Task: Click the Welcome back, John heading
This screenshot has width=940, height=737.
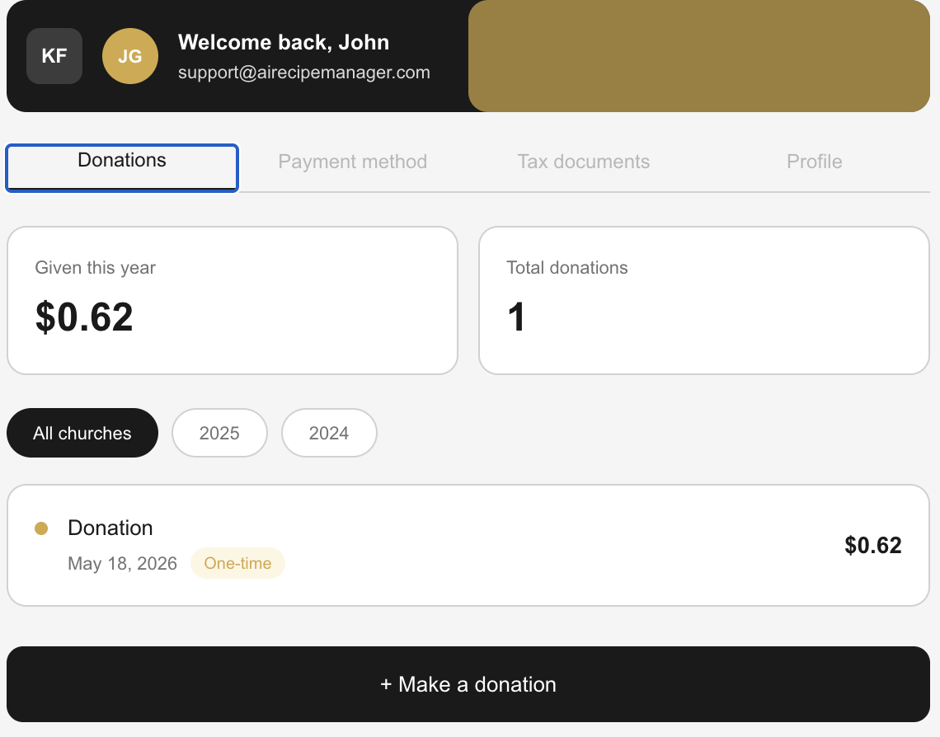Action: (284, 43)
